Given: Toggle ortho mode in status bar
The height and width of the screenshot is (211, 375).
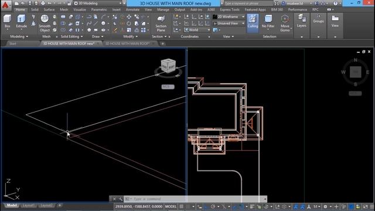Looking at the screenshot, I should pos(206,206).
